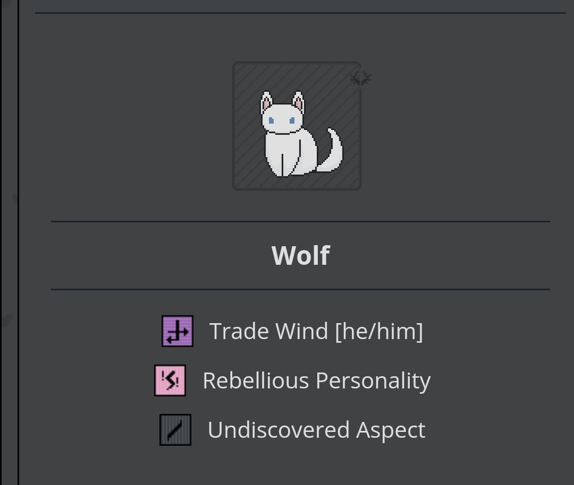Viewport: 574px width, 485px height.
Task: Click the cat's left blue eye
Action: [x=271, y=120]
